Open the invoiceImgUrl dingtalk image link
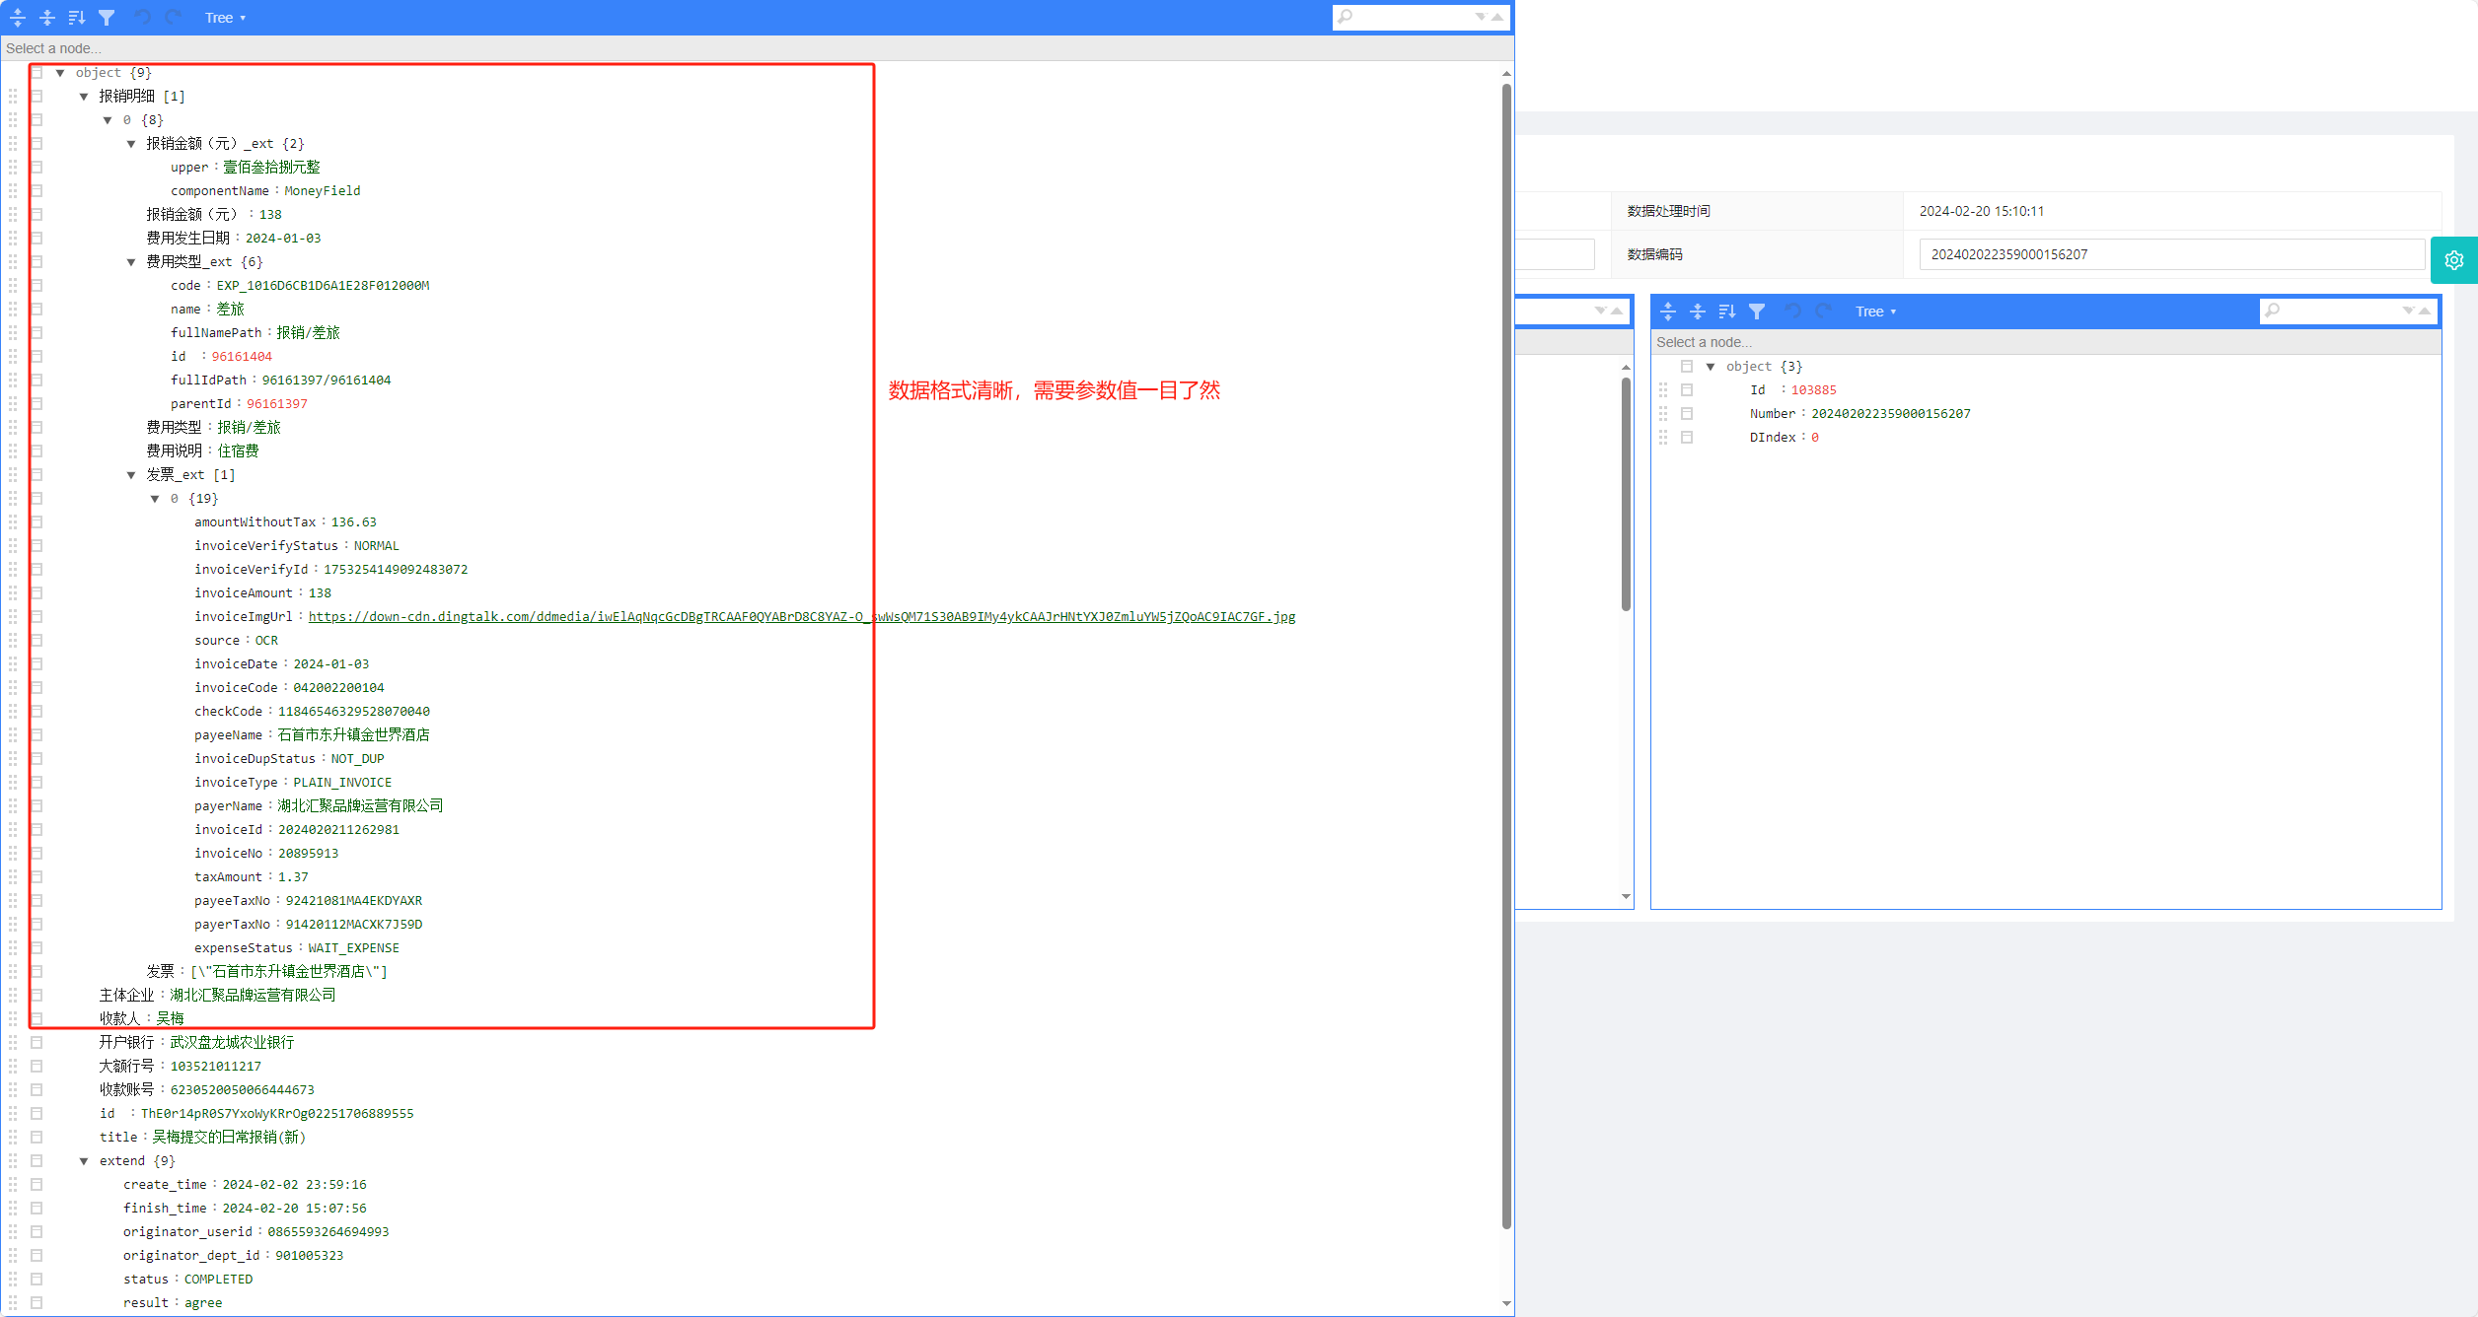2478x1317 pixels. click(x=802, y=617)
